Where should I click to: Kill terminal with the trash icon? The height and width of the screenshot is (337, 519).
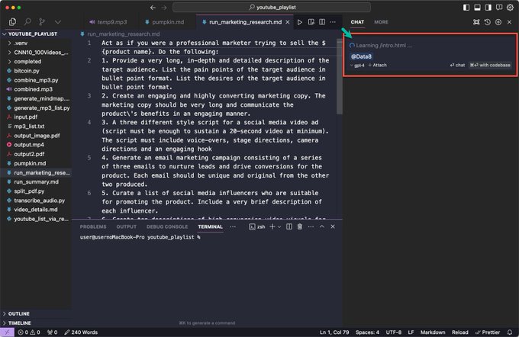tap(299, 227)
